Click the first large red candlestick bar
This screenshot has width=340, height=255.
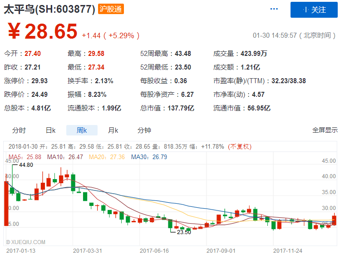pos(6,204)
